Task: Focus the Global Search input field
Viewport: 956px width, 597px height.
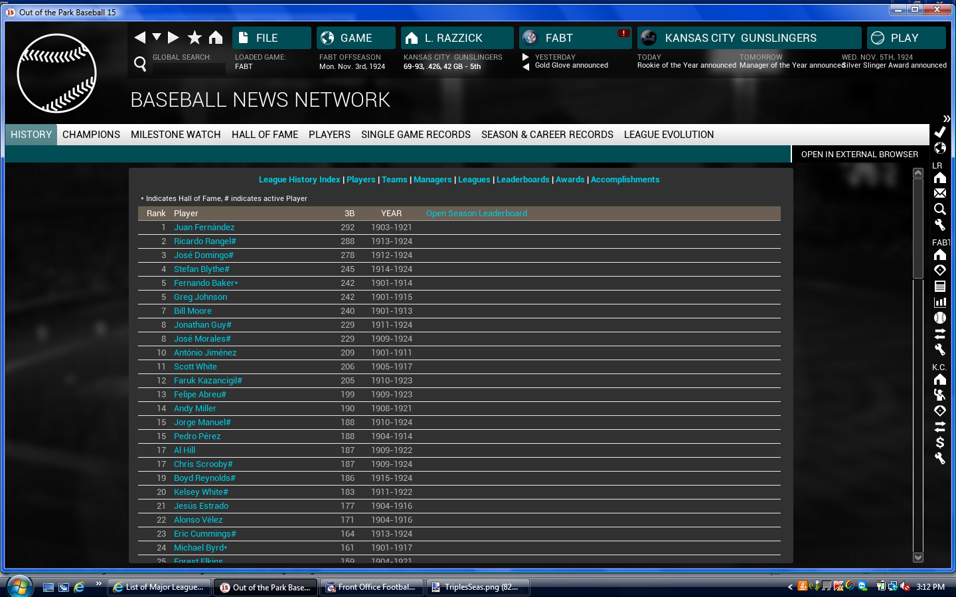Action: pos(189,68)
